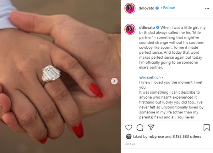
Task: Open the @maxehrich mention link
Action: (150, 77)
